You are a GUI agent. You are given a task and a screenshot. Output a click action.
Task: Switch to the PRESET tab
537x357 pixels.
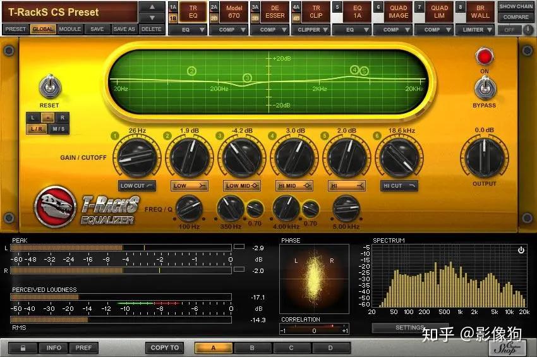(x=15, y=30)
